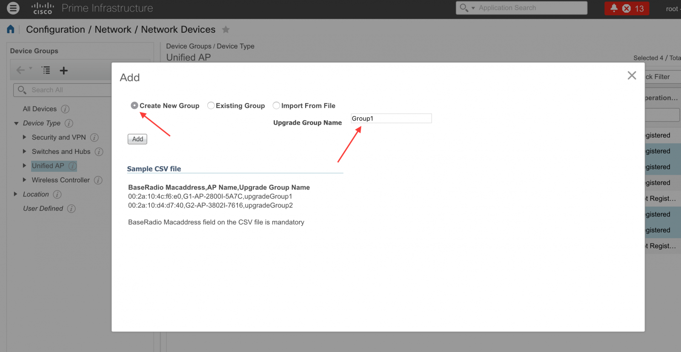Open the critical alarms count 13
The image size is (681, 352).
point(633,9)
